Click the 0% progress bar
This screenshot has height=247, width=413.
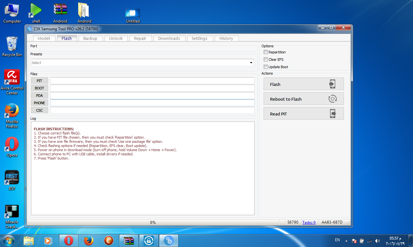pos(153,222)
